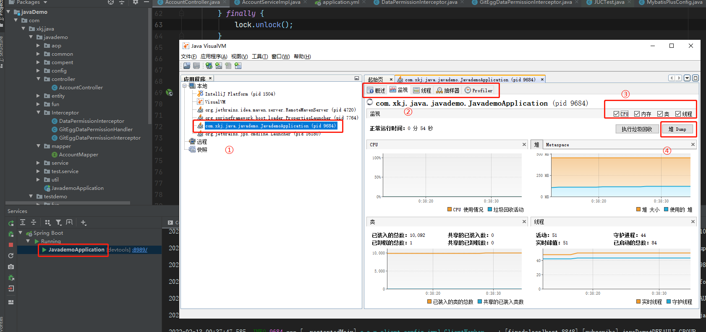Click Add Remote Host icon in VisualVM toolbar
This screenshot has width=706, height=332.
pos(209,66)
